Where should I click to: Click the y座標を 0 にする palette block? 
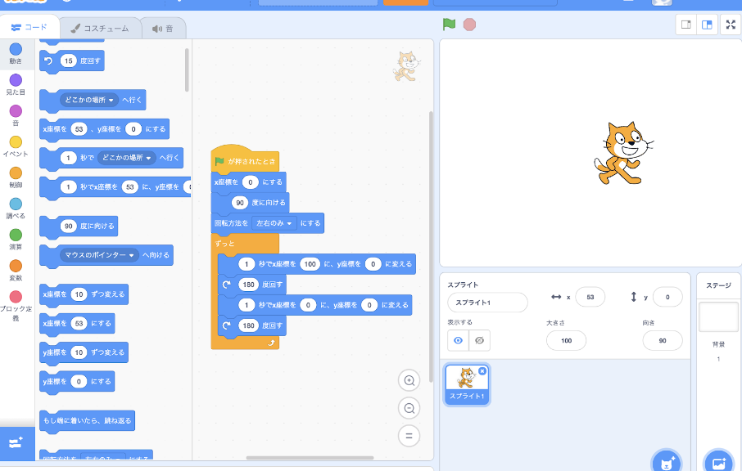(77, 382)
